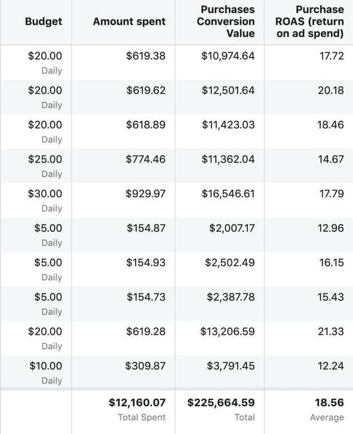
Task: Click the Purchase ROAS column header
Action: 310,22
